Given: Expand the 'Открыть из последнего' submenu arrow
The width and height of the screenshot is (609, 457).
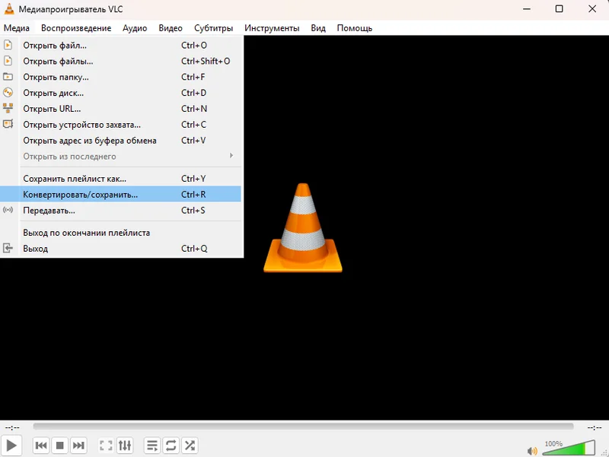Looking at the screenshot, I should coord(231,157).
